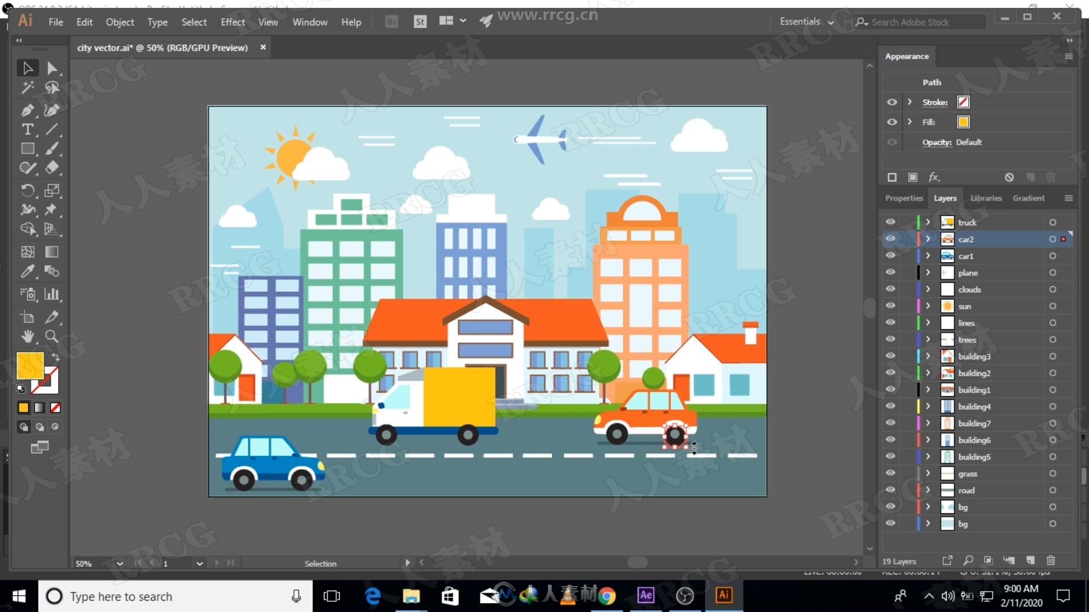
Task: Expand the car2 layer group
Action: tap(927, 239)
